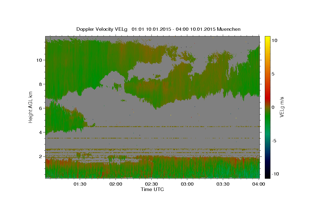Click the colorbar value label -5
Image resolution: width=321 pixels, height=214 pixels.
coord(274,141)
